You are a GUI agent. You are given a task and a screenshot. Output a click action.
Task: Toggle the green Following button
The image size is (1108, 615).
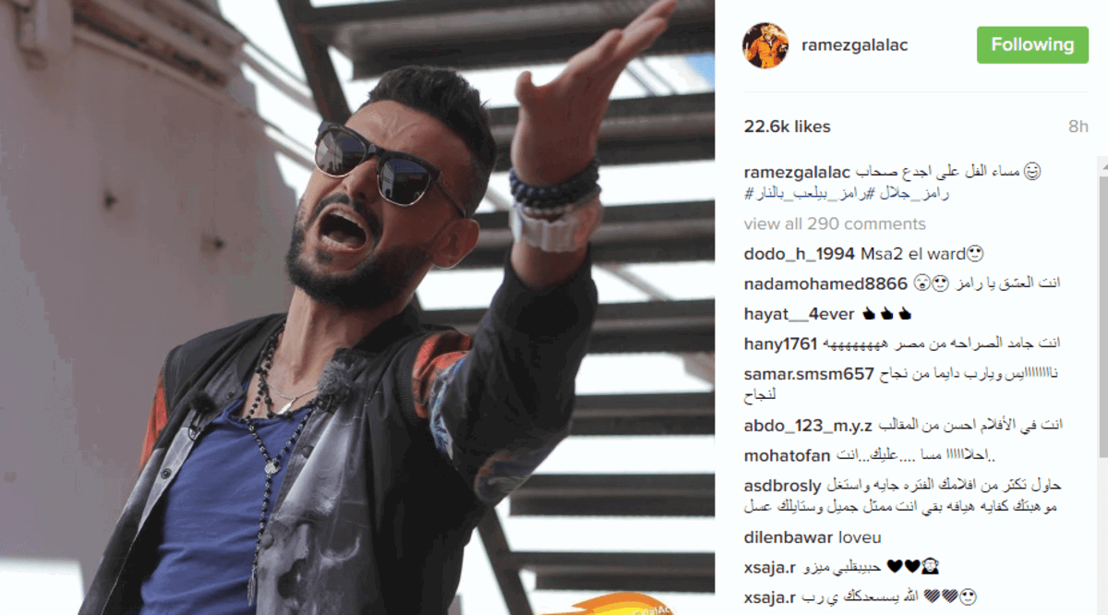(1032, 45)
